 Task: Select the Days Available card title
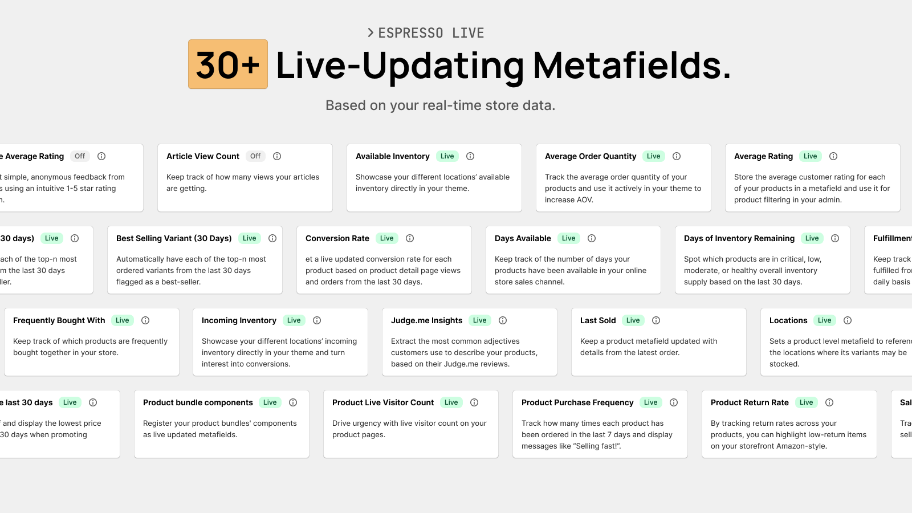click(523, 238)
